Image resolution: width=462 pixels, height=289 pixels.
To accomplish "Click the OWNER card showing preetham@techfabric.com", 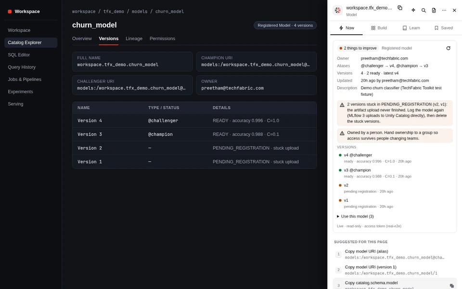I will click(x=257, y=85).
